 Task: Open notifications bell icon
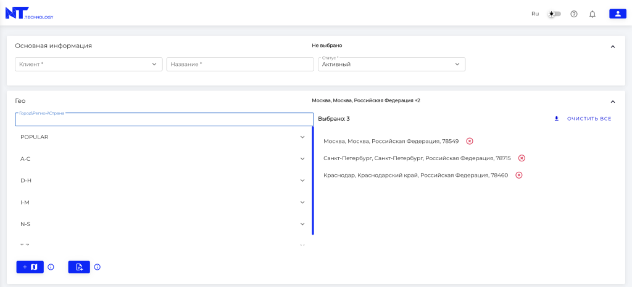[592, 14]
